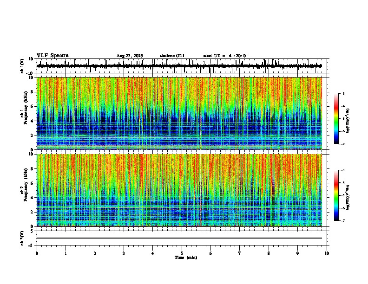Click the "-3" label on ch.2 colorbar
The image size is (368, 284).
click(343, 170)
